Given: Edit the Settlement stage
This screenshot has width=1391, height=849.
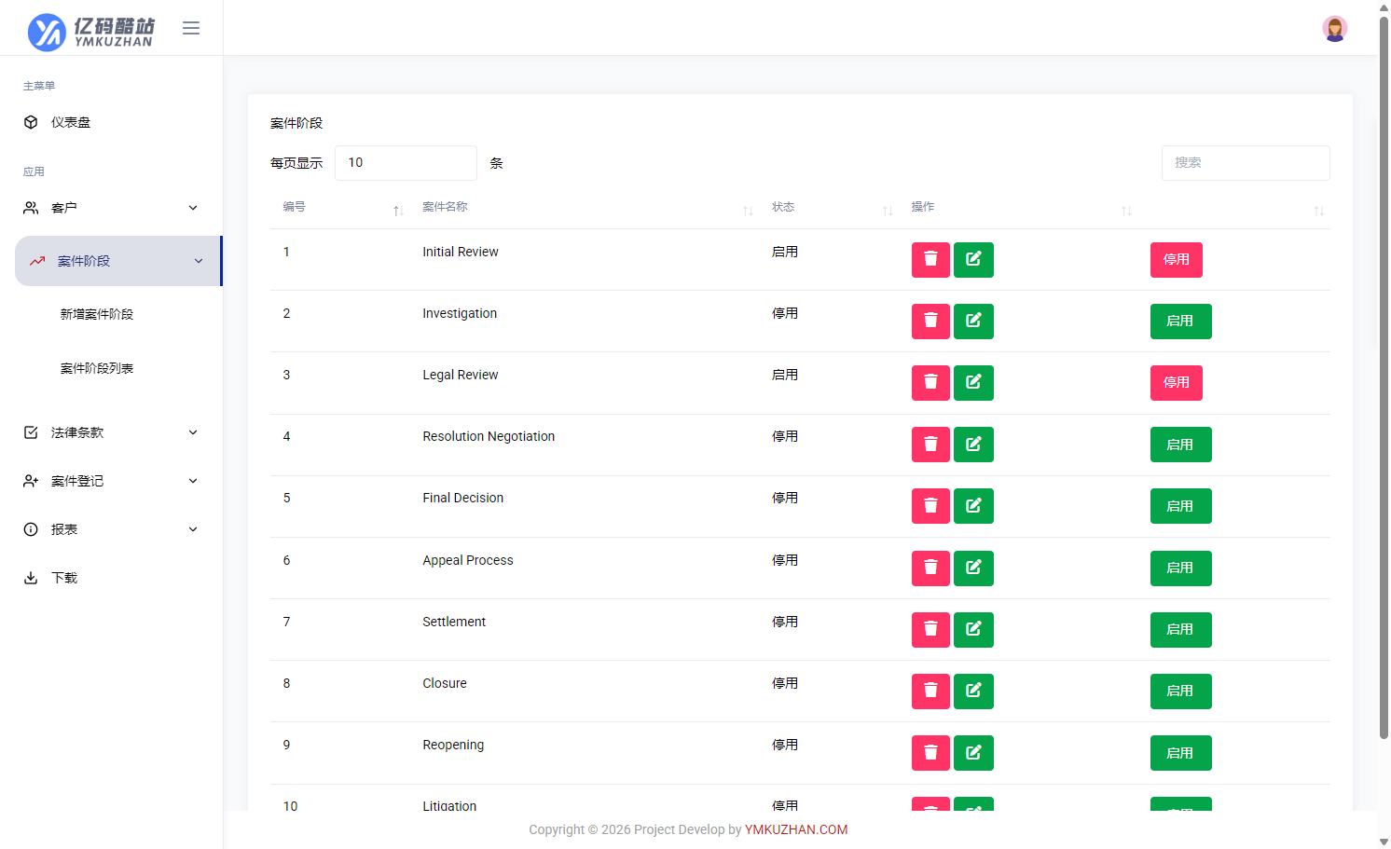Looking at the screenshot, I should coord(973,630).
